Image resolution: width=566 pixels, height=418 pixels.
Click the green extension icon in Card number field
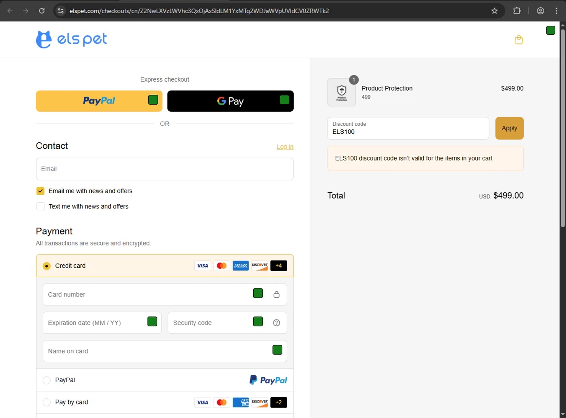click(258, 293)
